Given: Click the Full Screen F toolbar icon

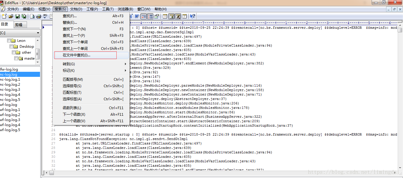Looking at the screenshot, I should (184, 16).
